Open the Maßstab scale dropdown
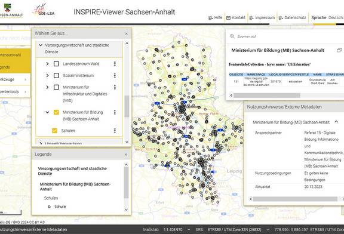 [189, 230]
